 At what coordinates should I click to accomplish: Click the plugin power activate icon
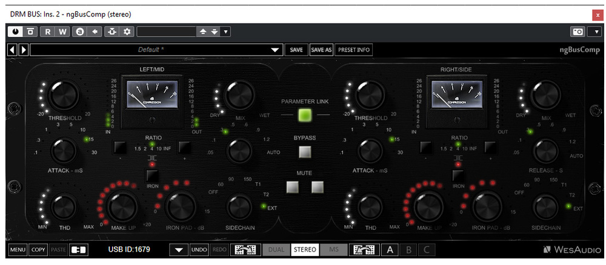[x=15, y=31]
